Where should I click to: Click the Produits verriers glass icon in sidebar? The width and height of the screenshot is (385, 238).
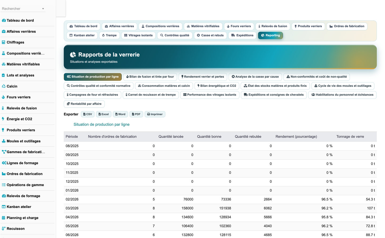[x=3, y=130]
